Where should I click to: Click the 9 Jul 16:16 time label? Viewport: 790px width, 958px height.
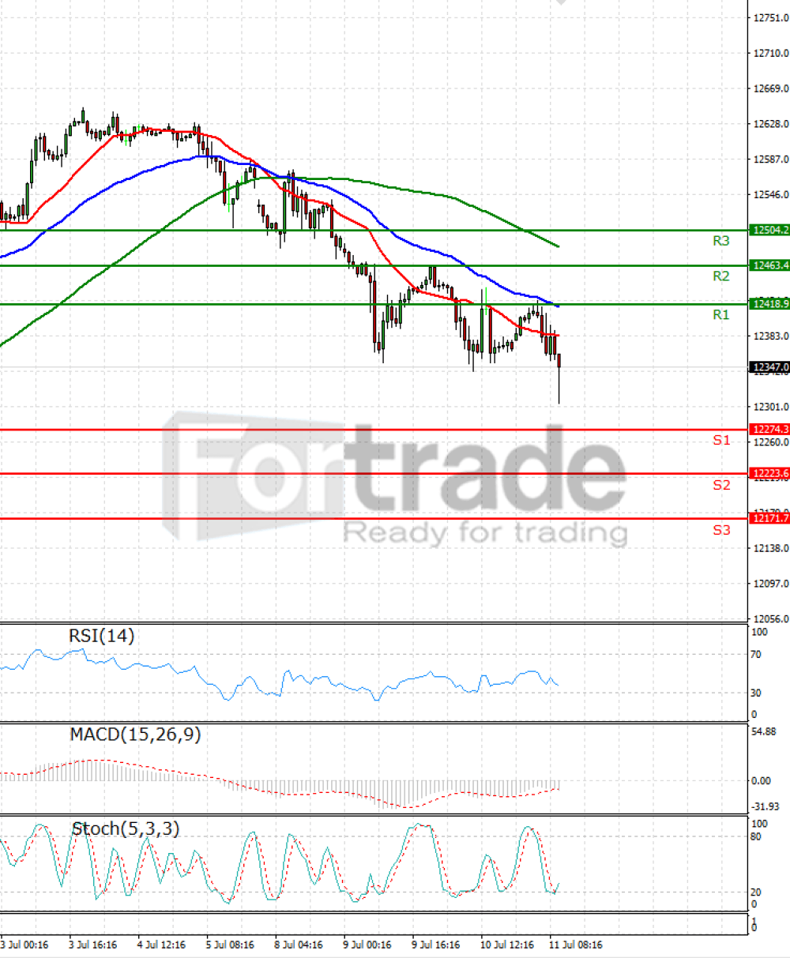point(436,945)
